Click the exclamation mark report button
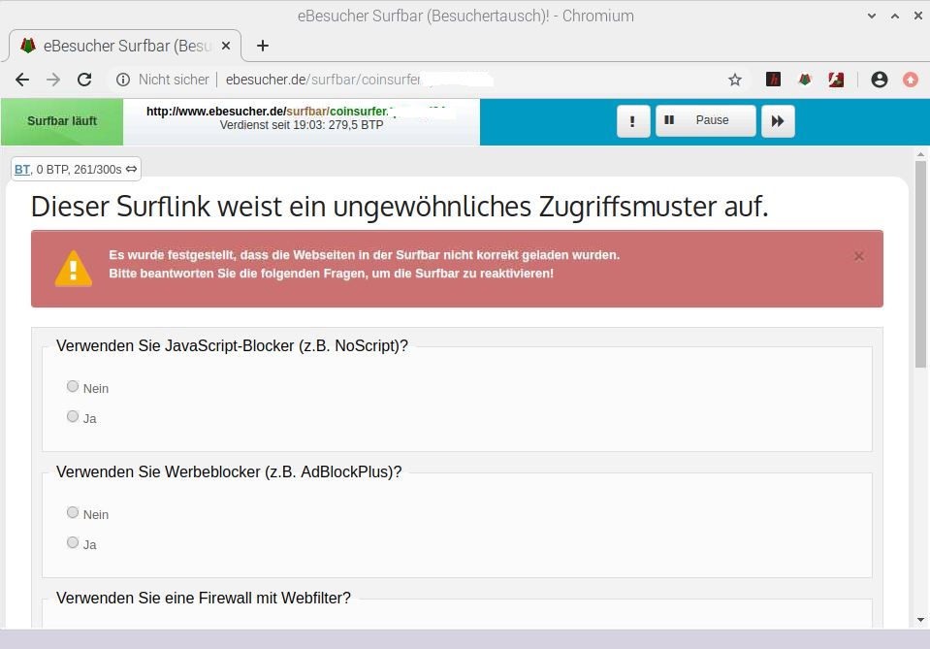The width and height of the screenshot is (930, 649). pyautogui.click(x=633, y=121)
